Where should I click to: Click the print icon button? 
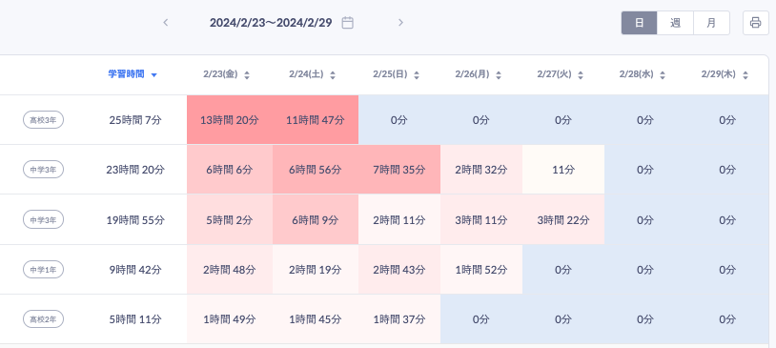[755, 23]
